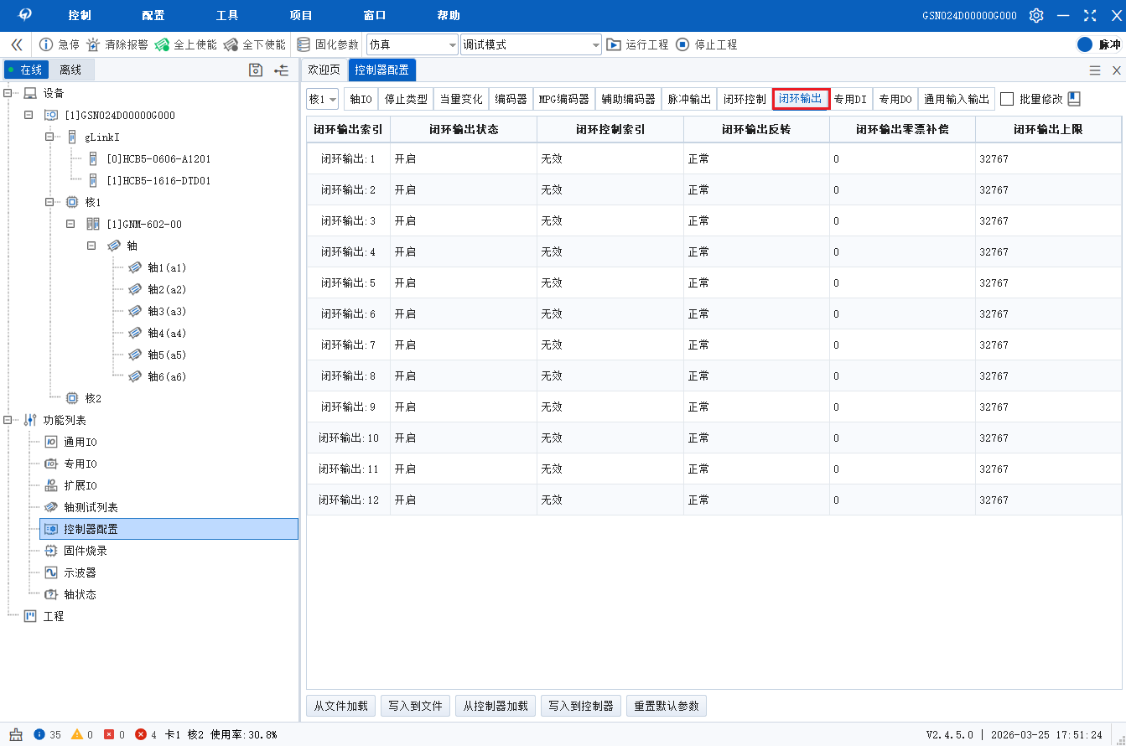Enable the 批量修改 checkbox
1126x746 pixels.
pyautogui.click(x=1007, y=99)
